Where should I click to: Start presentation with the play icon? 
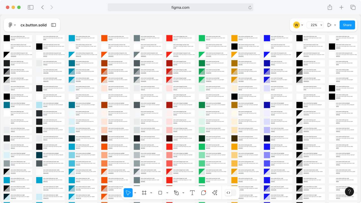tap(329, 25)
